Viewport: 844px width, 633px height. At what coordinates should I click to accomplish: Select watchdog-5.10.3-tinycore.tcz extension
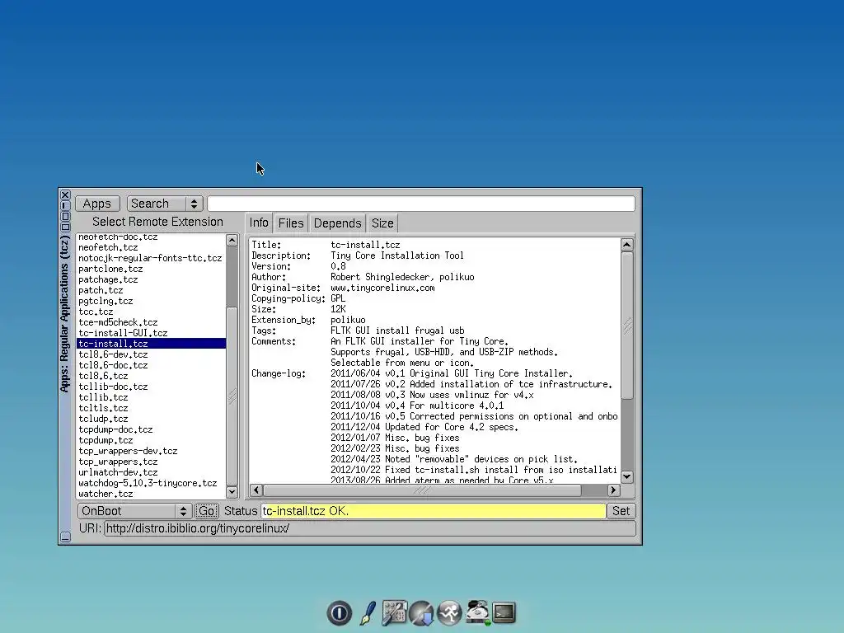coord(151,483)
